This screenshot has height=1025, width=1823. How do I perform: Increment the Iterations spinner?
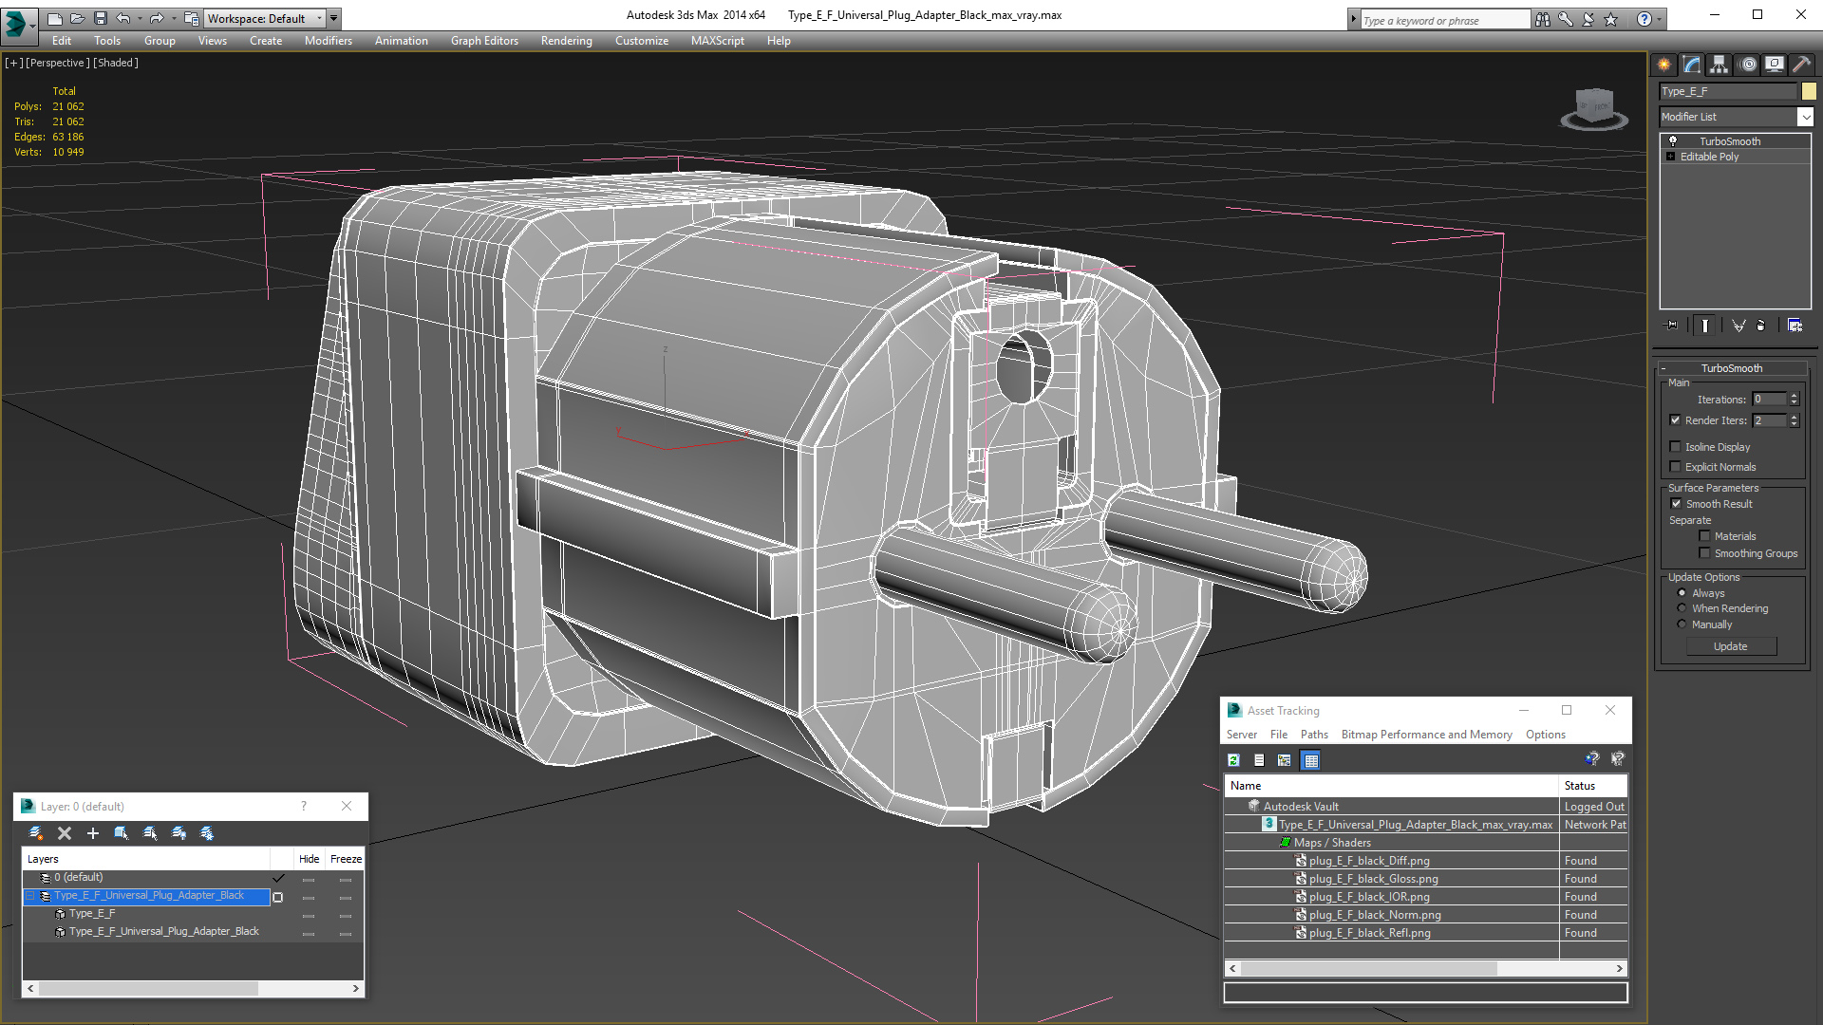pyautogui.click(x=1794, y=396)
